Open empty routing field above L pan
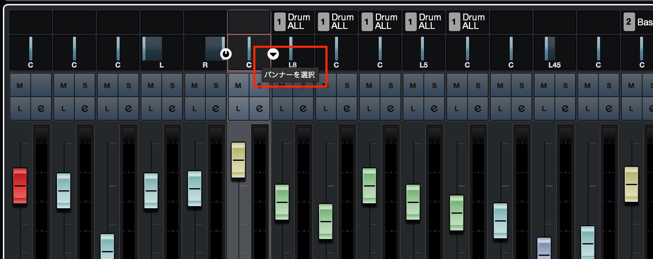 162,22
